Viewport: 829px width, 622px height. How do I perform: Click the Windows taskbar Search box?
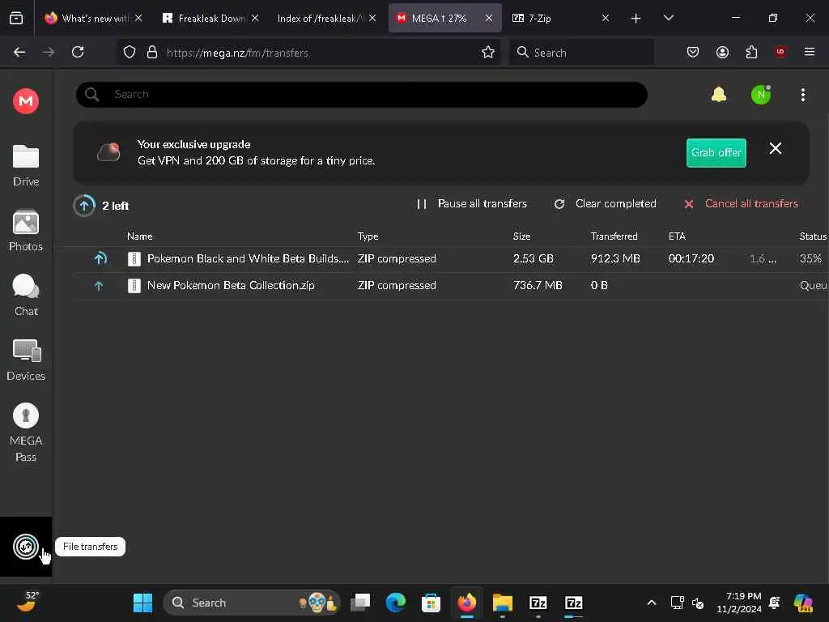pyautogui.click(x=252, y=603)
